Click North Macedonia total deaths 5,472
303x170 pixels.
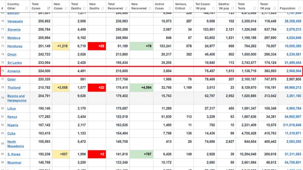81,142
